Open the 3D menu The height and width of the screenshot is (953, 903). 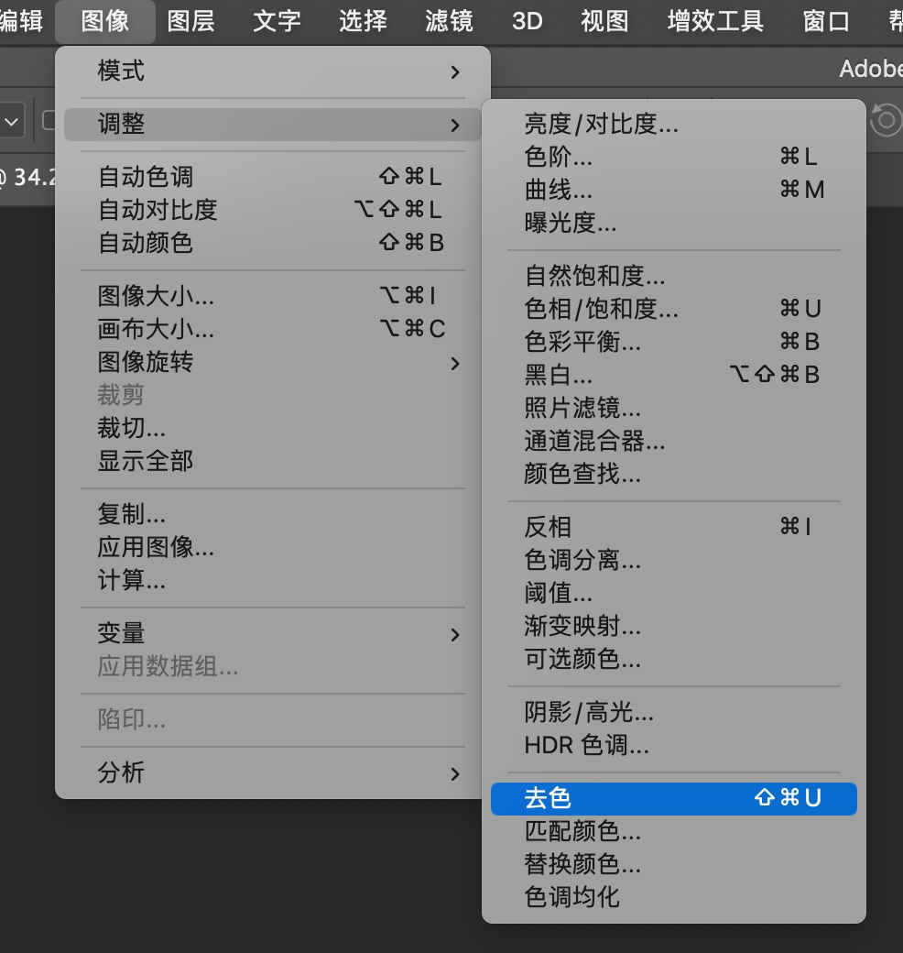click(x=528, y=21)
